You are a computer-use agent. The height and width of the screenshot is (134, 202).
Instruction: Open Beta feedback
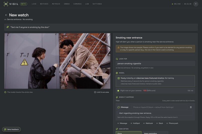point(12,130)
